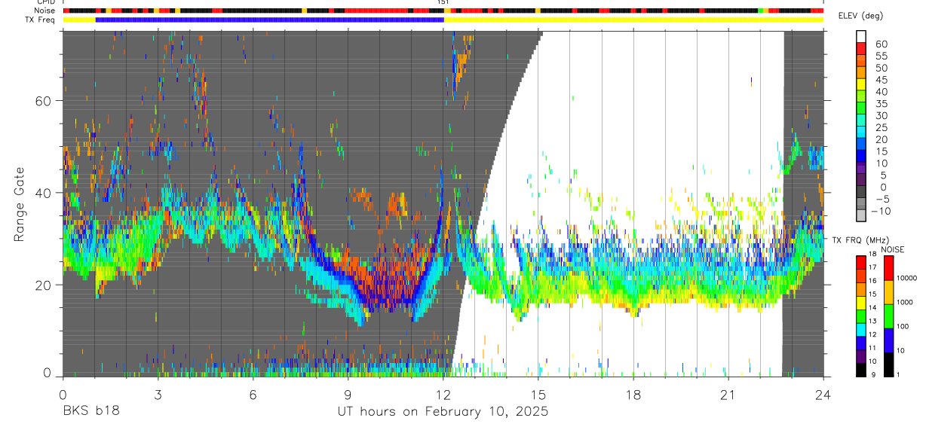This screenshot has height=427, width=926.
Task: Click the blue swatch on the NOISE color bar
Action: coord(888,340)
